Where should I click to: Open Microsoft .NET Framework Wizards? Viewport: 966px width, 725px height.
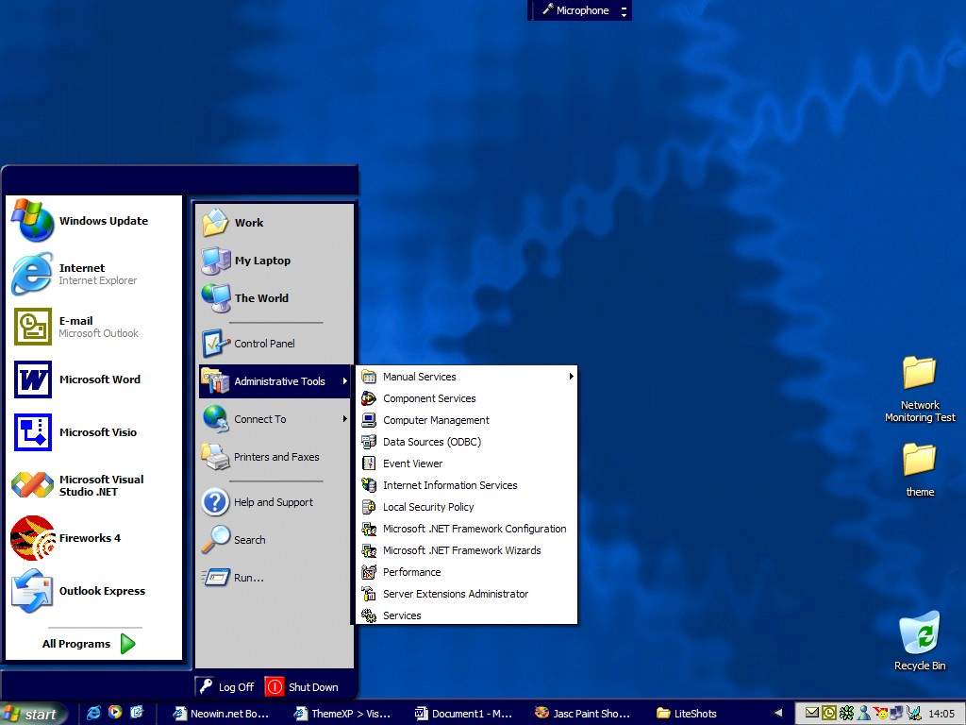(467, 550)
